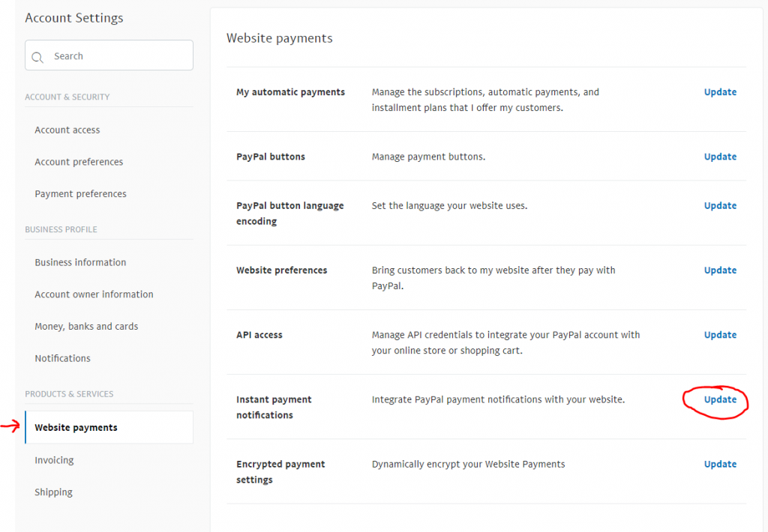Open the Shipping section
This screenshot has height=532, width=768.
tap(53, 492)
